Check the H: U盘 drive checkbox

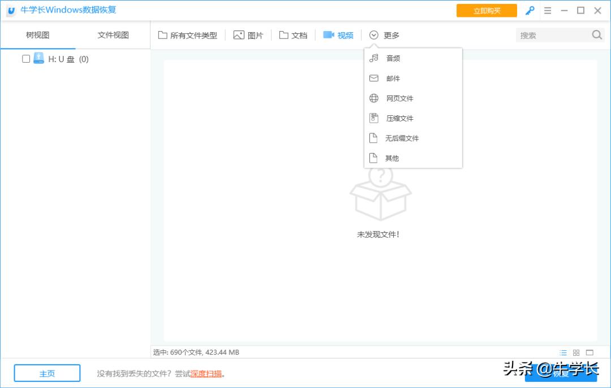point(25,58)
